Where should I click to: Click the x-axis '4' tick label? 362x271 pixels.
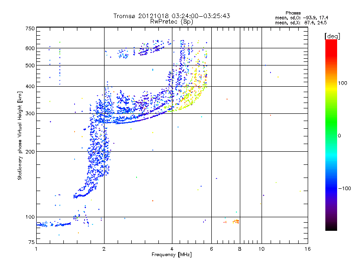pos(172,249)
